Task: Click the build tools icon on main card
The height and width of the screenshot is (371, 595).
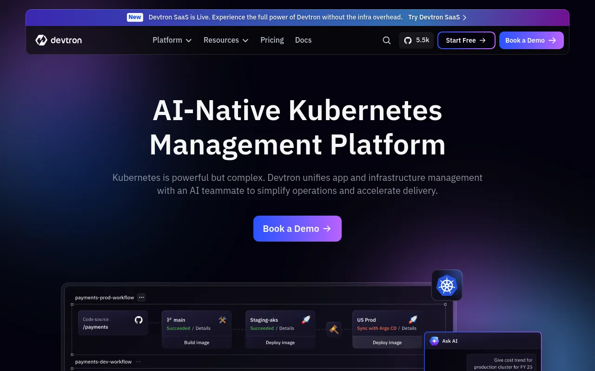Action: tap(222, 320)
